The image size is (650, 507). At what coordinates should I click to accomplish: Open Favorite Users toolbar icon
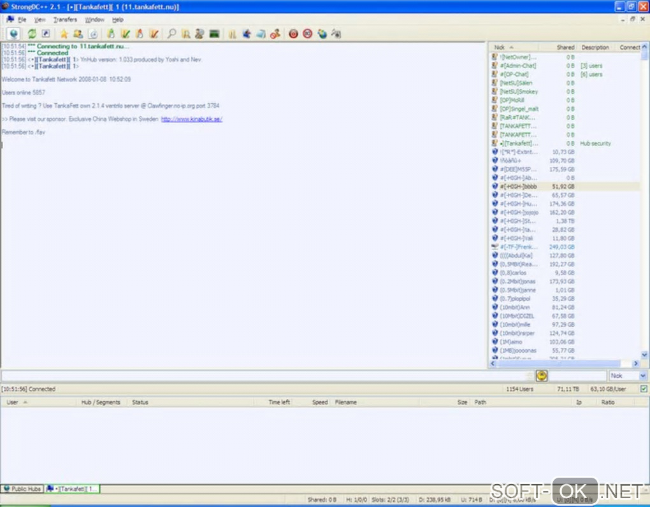click(x=78, y=34)
